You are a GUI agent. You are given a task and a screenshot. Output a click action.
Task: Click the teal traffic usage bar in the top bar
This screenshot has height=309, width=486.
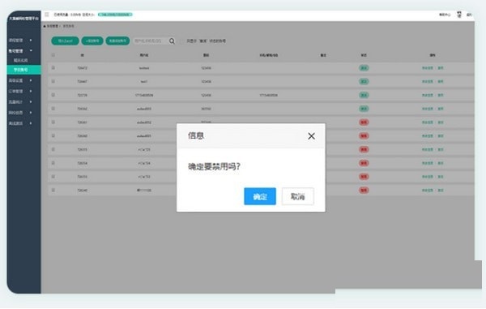click(x=115, y=15)
